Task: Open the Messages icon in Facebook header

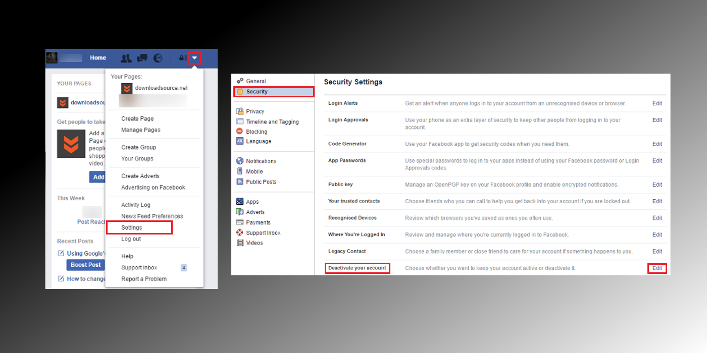Action: pyautogui.click(x=142, y=58)
